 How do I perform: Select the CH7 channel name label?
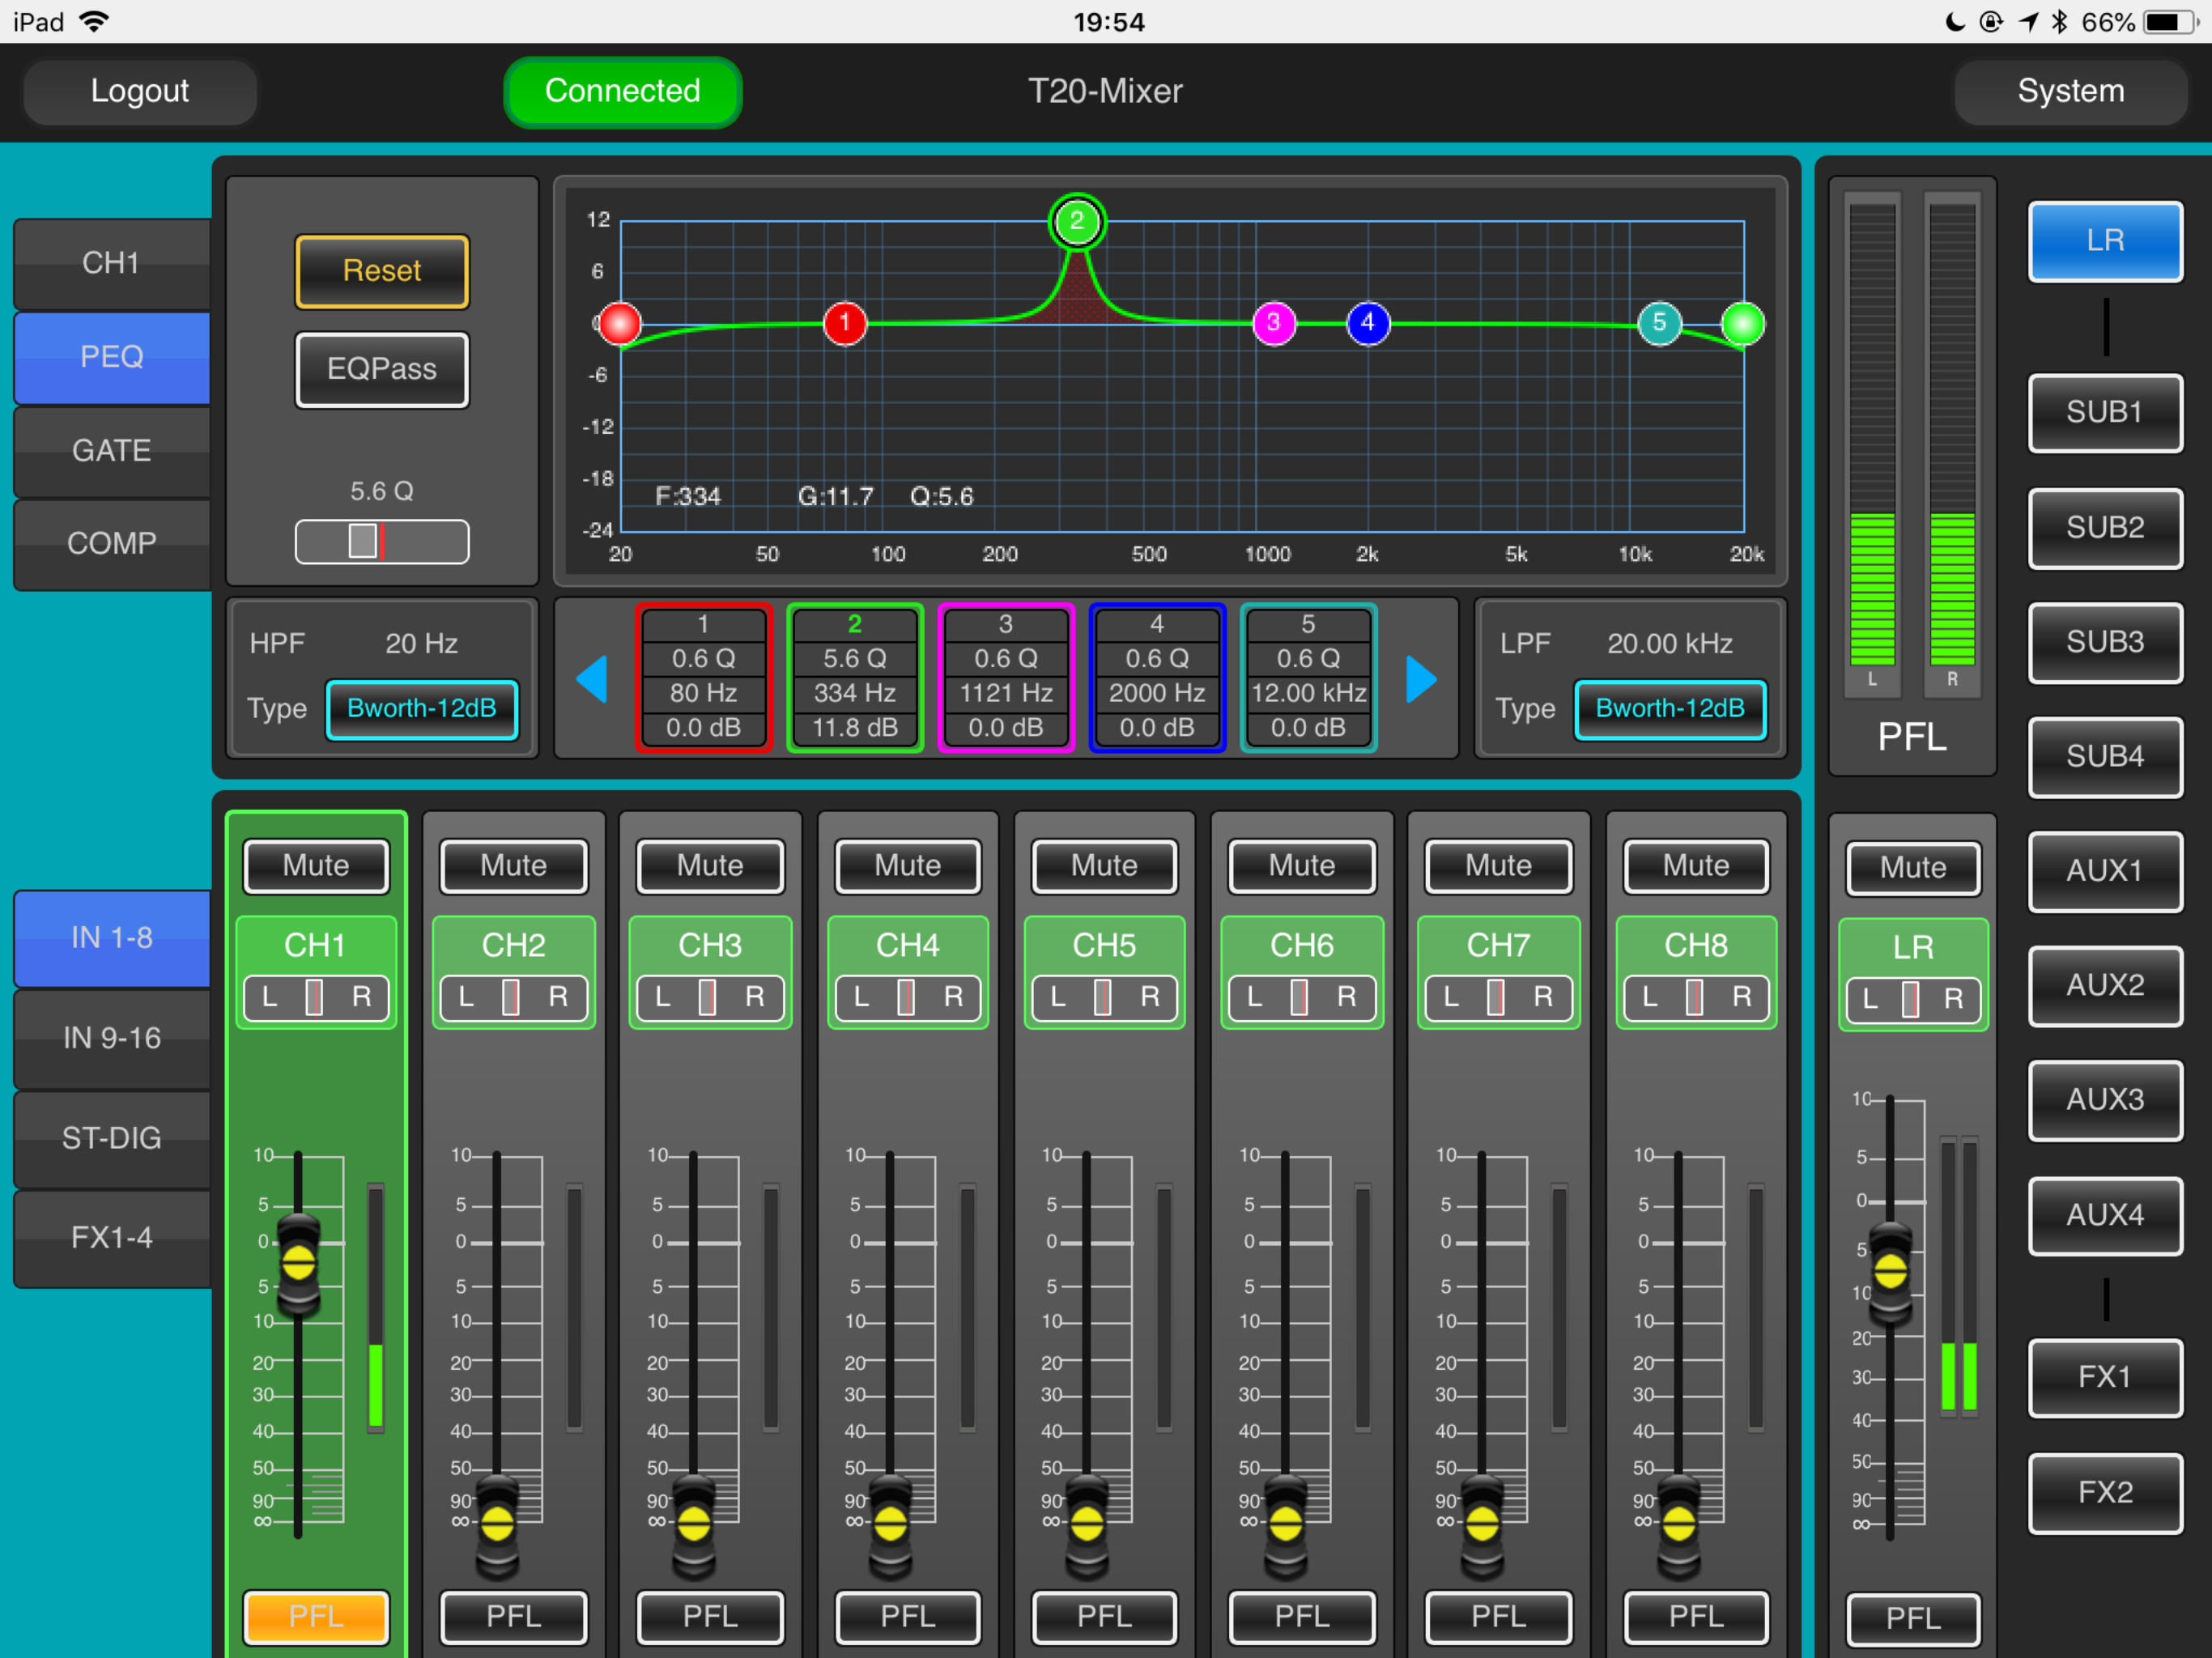coord(1498,946)
